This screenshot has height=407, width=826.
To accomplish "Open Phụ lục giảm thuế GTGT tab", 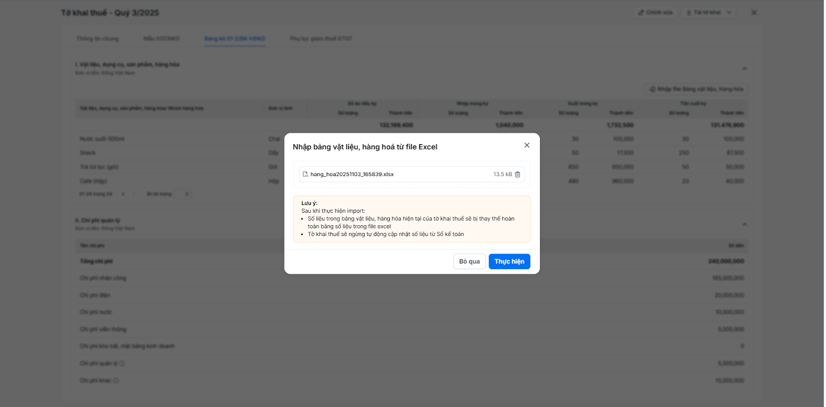I will click(x=321, y=39).
